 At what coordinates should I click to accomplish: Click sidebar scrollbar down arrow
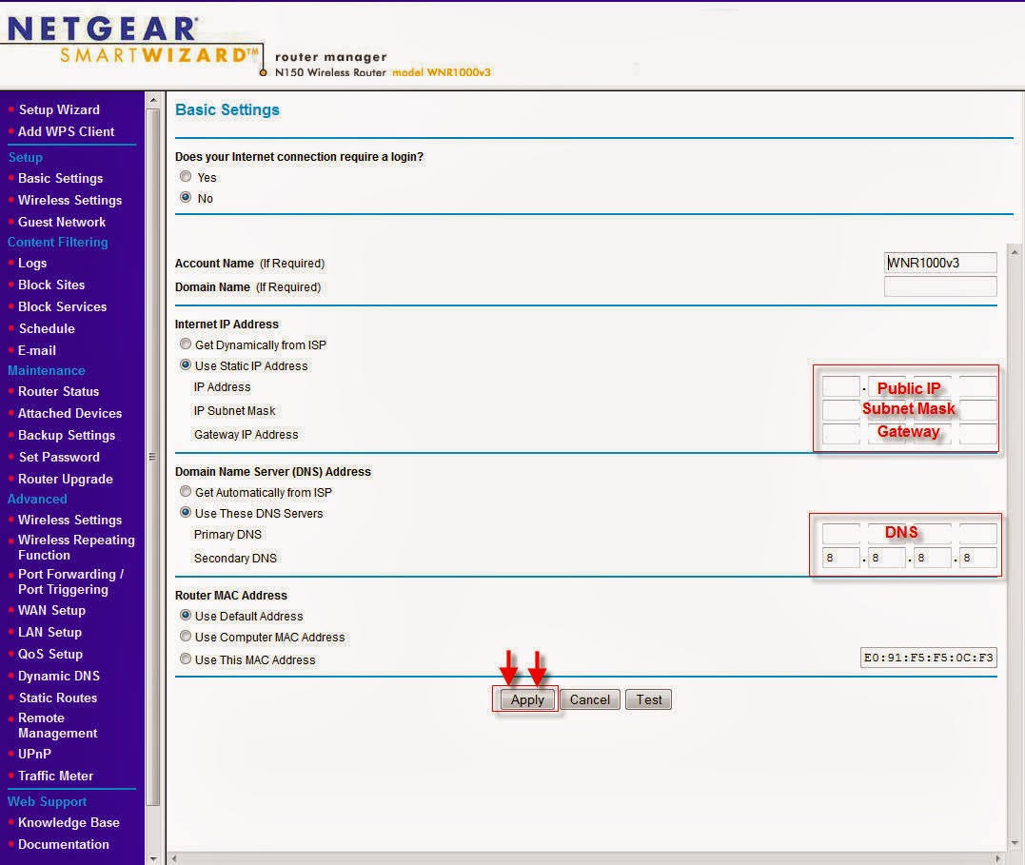(x=153, y=857)
